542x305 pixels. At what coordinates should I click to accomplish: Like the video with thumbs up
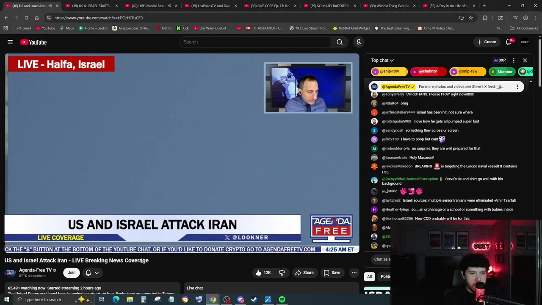pyautogui.click(x=263, y=273)
